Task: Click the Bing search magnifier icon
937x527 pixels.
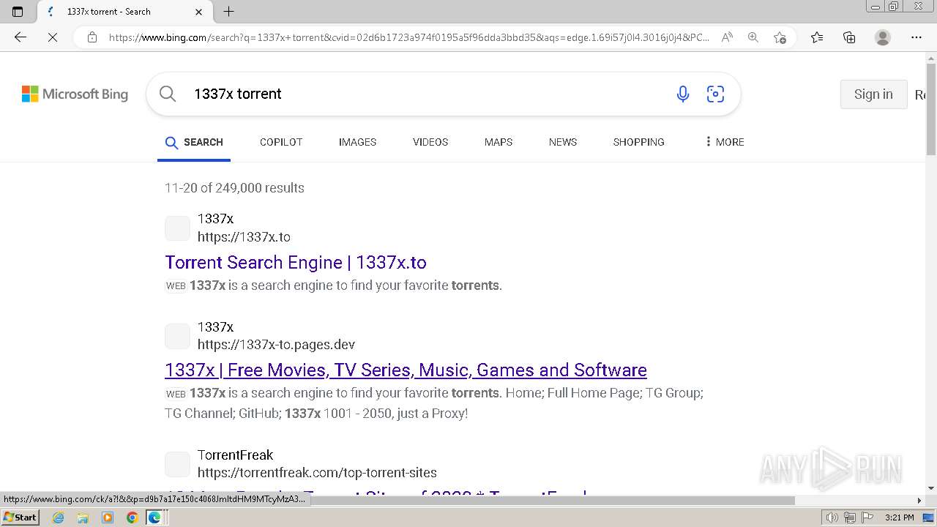Action: (x=168, y=94)
